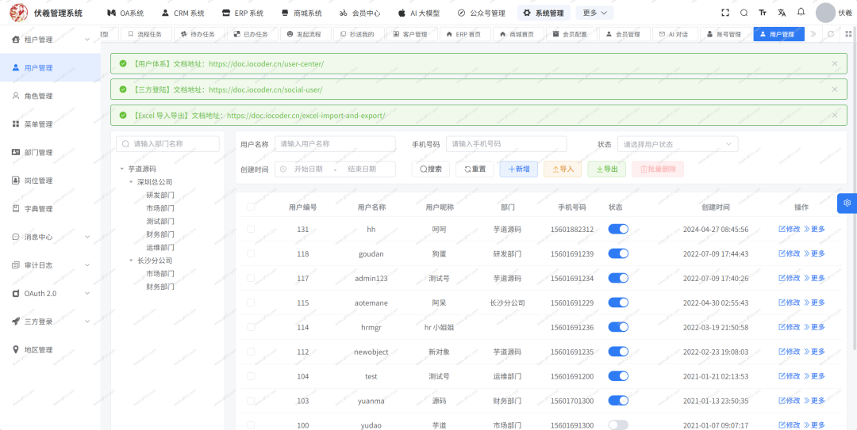The height and width of the screenshot is (430, 857).
Task: Click the fullscreen icon in header
Action: click(725, 13)
